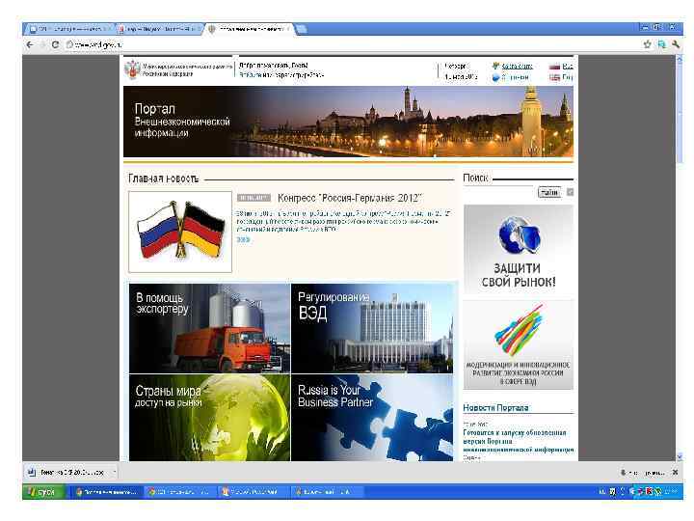The height and width of the screenshot is (521, 694).
Task: Go back with the browser back arrow
Action: click(x=30, y=44)
